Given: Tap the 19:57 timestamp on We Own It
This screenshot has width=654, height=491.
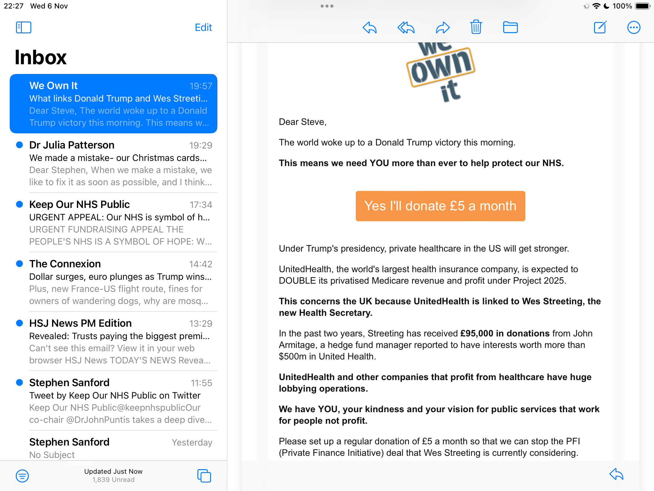Looking at the screenshot, I should pyautogui.click(x=201, y=86).
